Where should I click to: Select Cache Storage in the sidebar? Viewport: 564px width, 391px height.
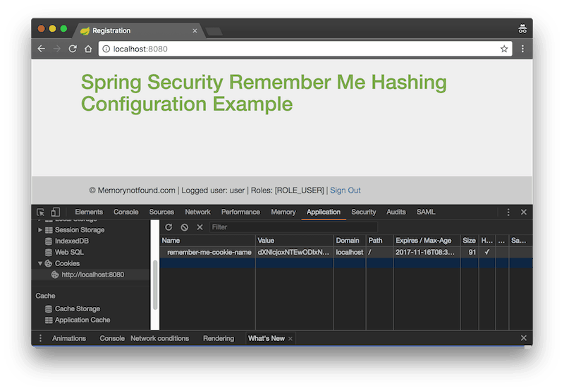pos(78,309)
